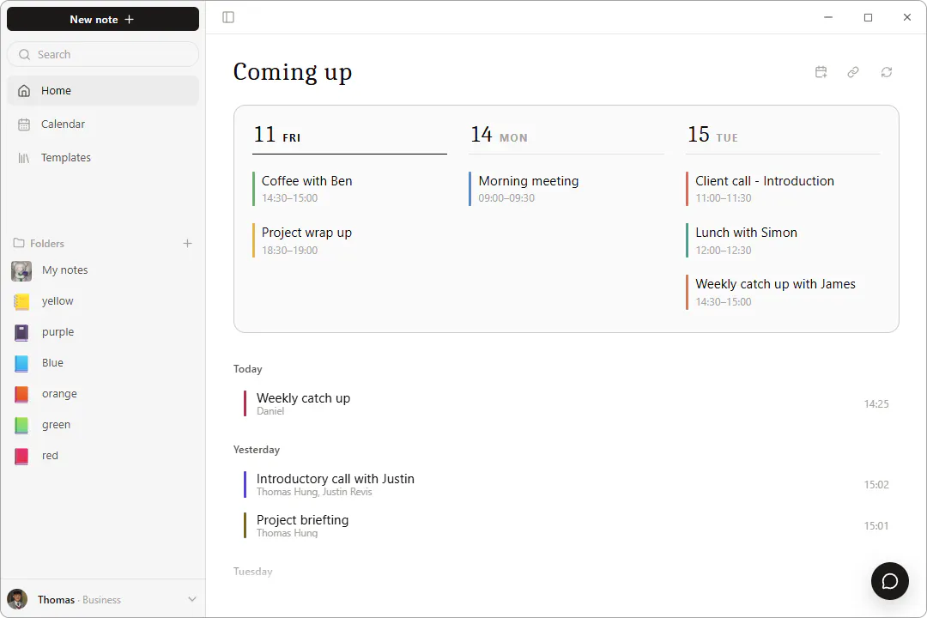Viewport: 927px width, 618px height.
Task: Open the Client call - Introduction event
Action: 783,189
